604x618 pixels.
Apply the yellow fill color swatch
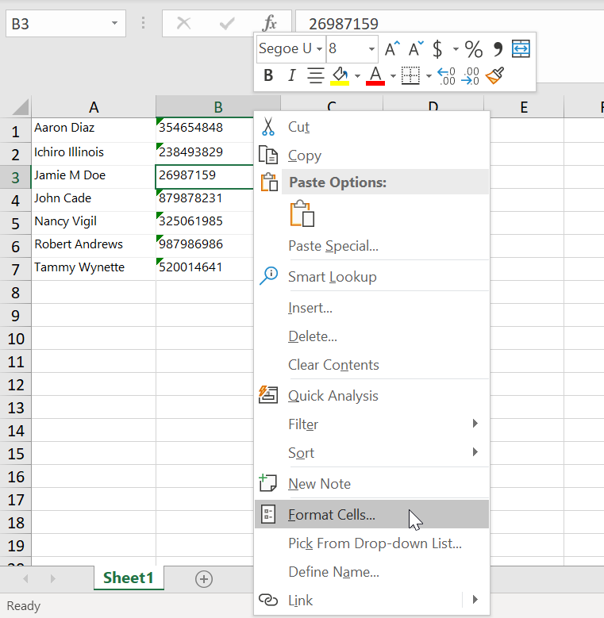340,76
